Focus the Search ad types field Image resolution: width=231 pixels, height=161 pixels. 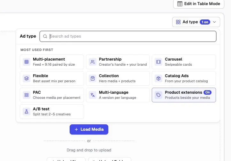[x=128, y=36]
